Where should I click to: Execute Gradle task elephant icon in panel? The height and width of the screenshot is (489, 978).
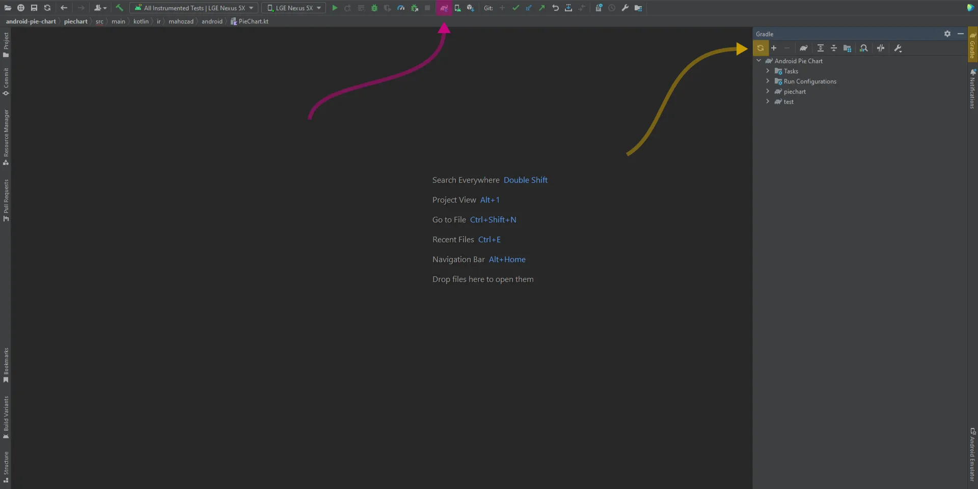(x=804, y=48)
